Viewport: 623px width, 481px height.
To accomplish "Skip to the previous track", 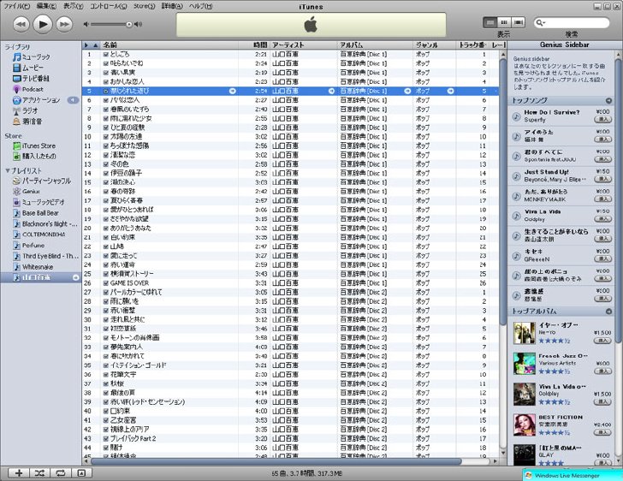I will pyautogui.click(x=21, y=25).
